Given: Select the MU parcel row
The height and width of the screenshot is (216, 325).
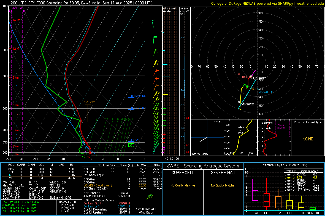Looking at the screenshot, I should coord(42,178).
